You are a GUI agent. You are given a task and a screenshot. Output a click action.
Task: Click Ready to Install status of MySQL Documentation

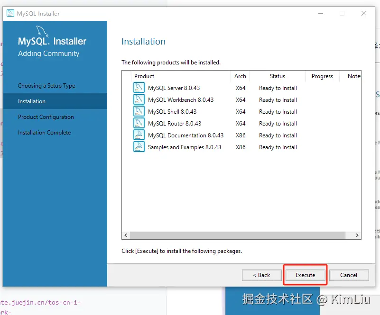[278, 135]
